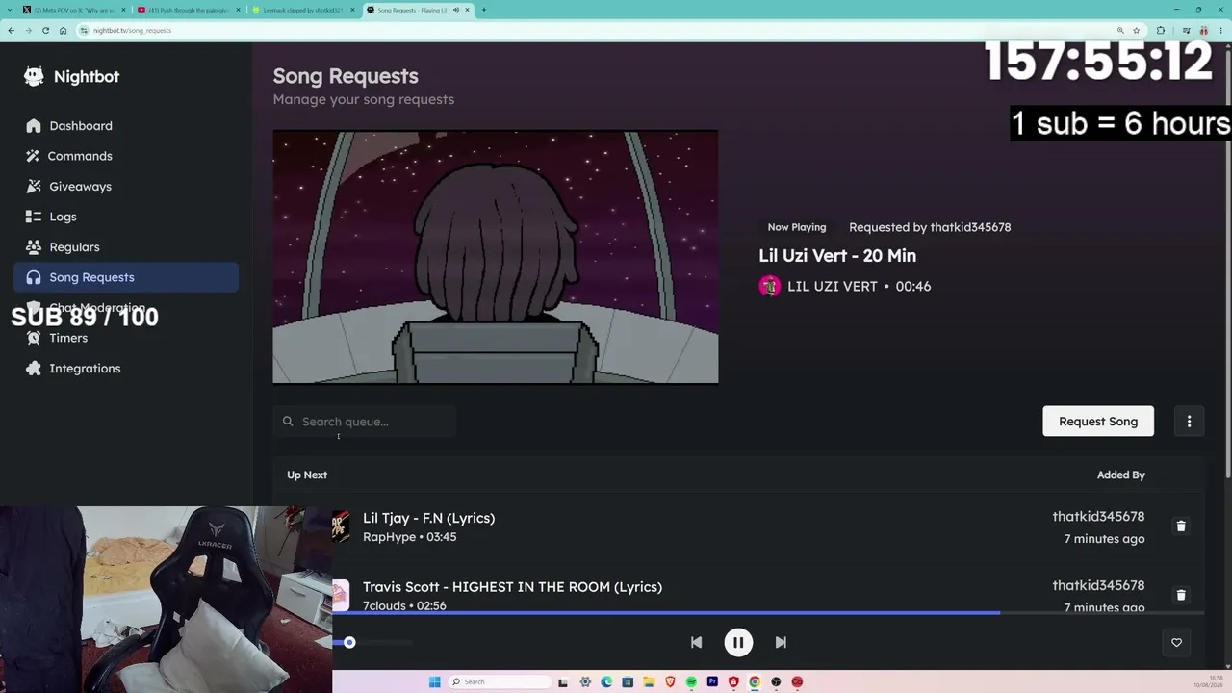The height and width of the screenshot is (693, 1232).
Task: Click the browser home button
Action: pyautogui.click(x=63, y=30)
